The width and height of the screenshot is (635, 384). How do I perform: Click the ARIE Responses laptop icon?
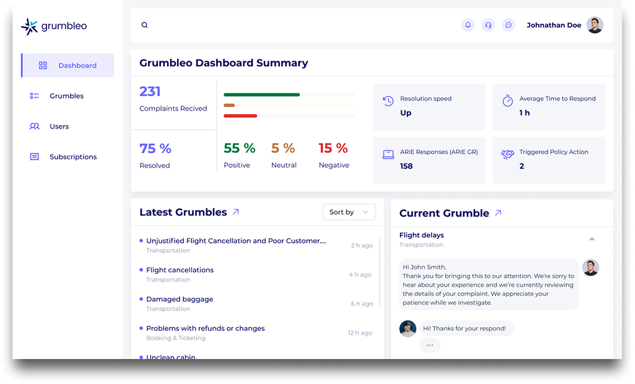tap(388, 154)
